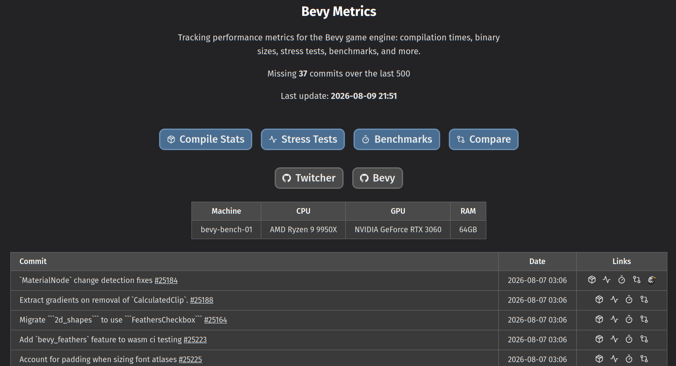The height and width of the screenshot is (366, 676).
Task: Go to the Stress Tests page
Action: tap(303, 139)
